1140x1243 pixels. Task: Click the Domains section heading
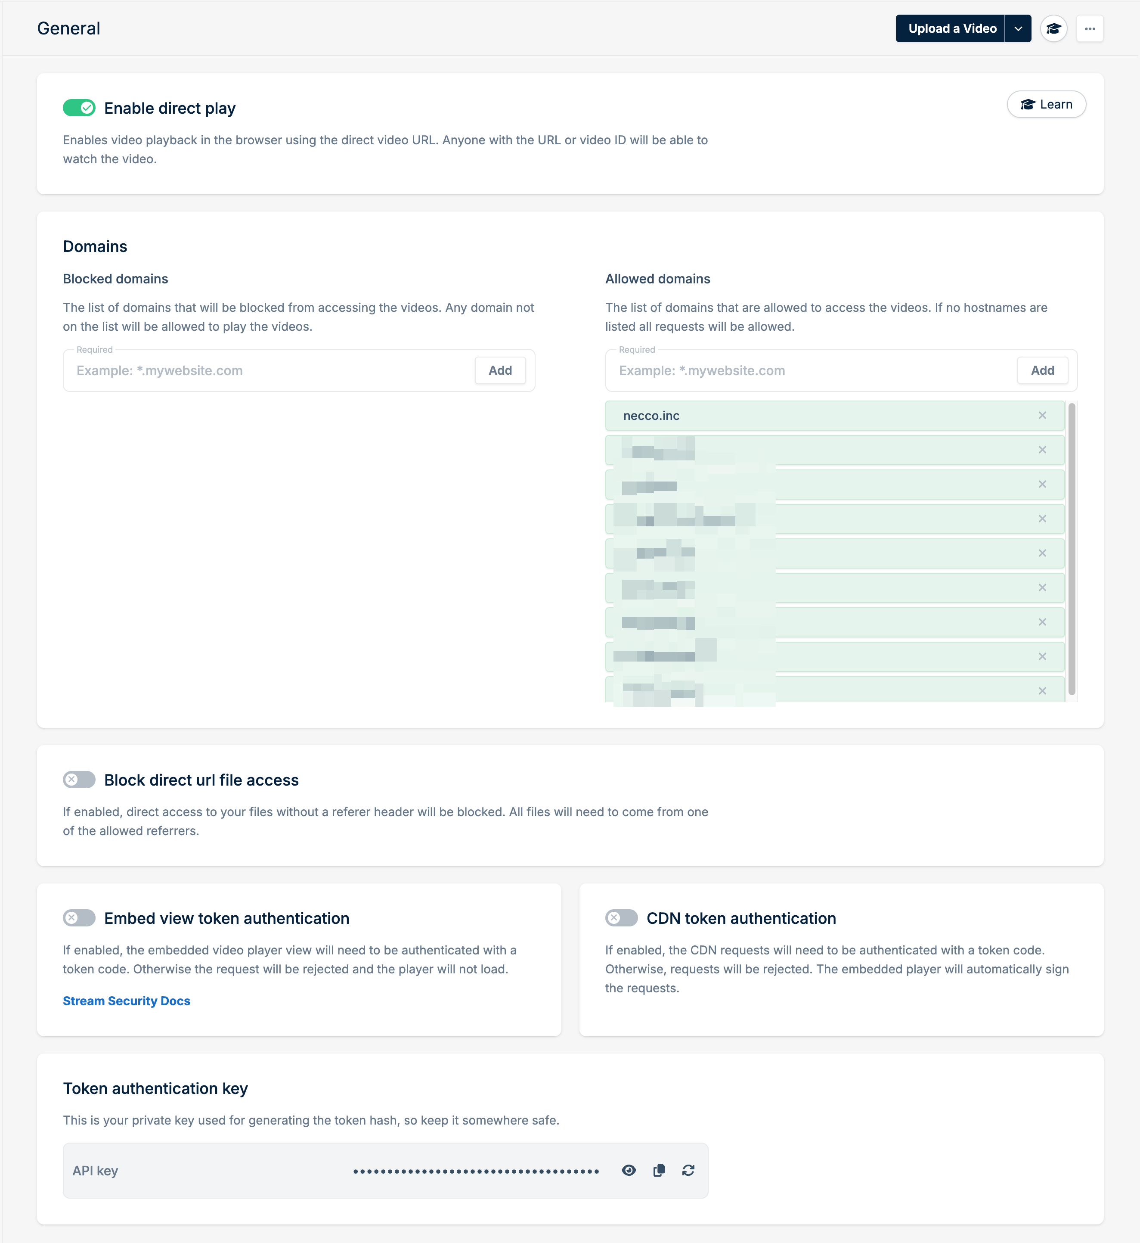95,246
